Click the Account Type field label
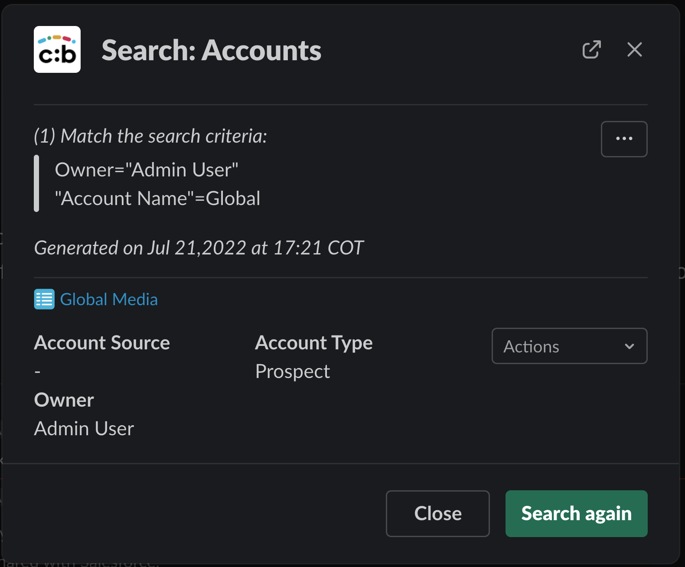The image size is (685, 567). (313, 342)
